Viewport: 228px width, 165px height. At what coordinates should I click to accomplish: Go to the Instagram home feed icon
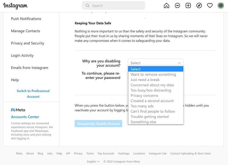(167, 6)
